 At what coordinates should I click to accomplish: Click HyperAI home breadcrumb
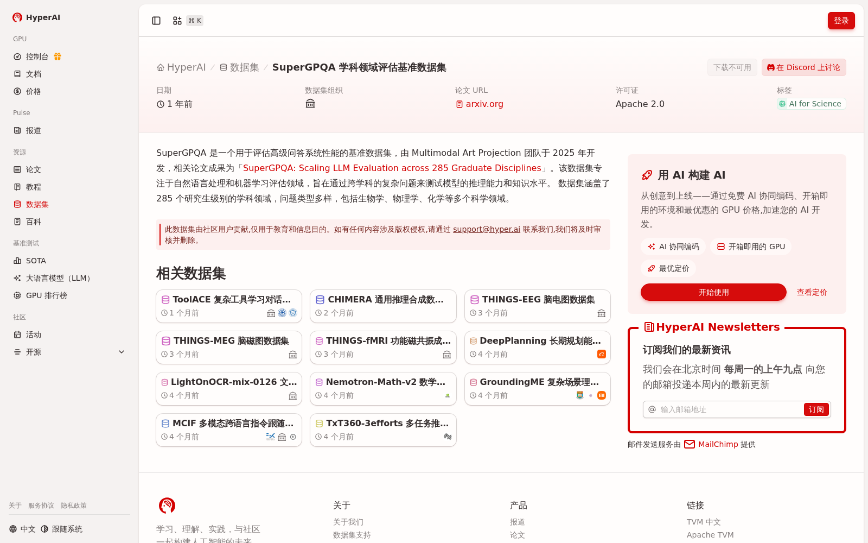[181, 67]
